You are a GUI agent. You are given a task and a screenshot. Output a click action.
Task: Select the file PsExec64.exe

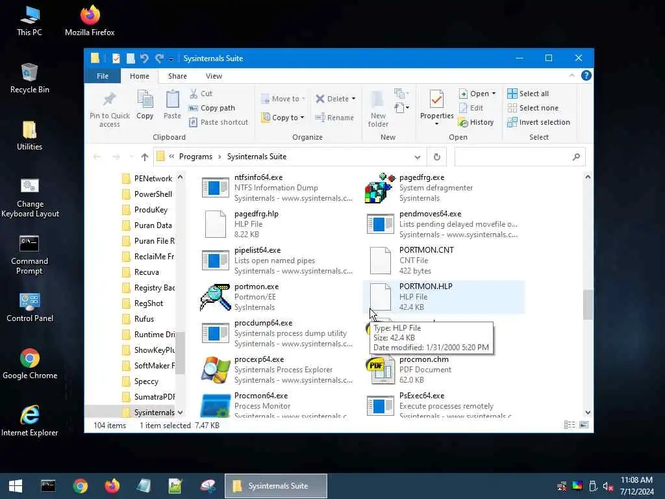pyautogui.click(x=443, y=405)
